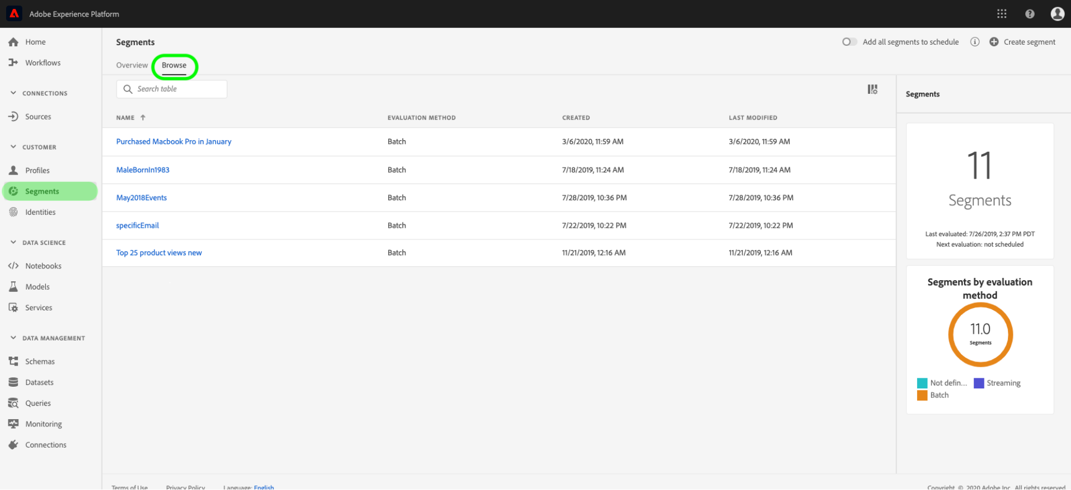
Task: Select the Browse tab
Action: (174, 65)
